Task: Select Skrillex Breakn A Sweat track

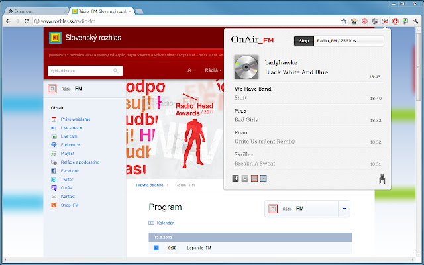Action: click(x=307, y=159)
